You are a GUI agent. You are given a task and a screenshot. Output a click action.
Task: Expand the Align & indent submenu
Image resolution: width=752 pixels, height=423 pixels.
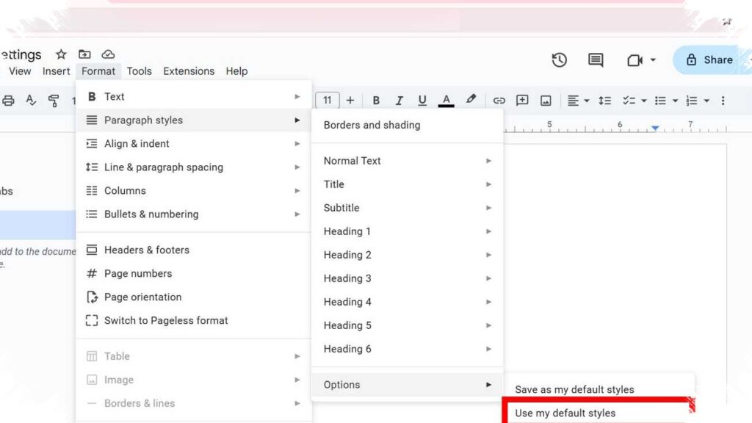coord(194,143)
